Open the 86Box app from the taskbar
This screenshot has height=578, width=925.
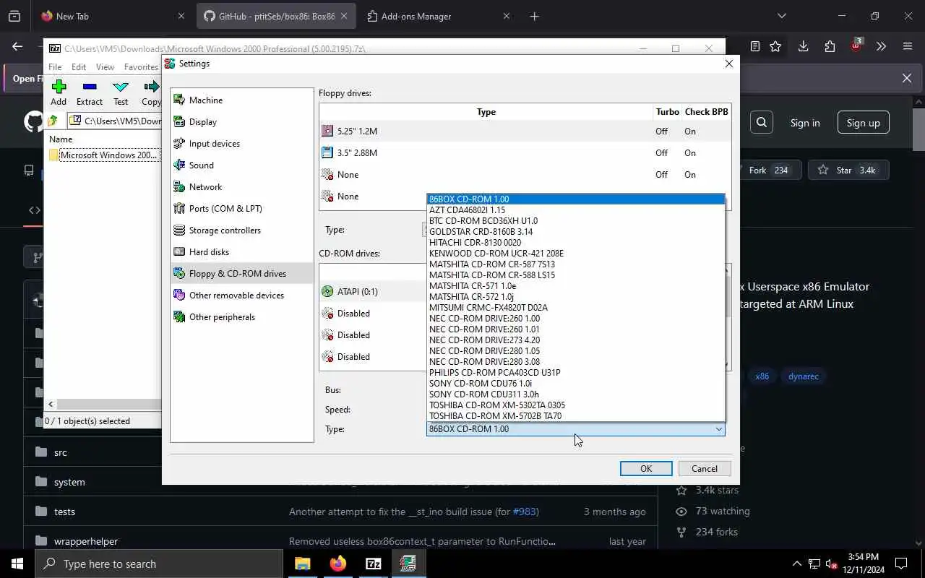pos(408,564)
